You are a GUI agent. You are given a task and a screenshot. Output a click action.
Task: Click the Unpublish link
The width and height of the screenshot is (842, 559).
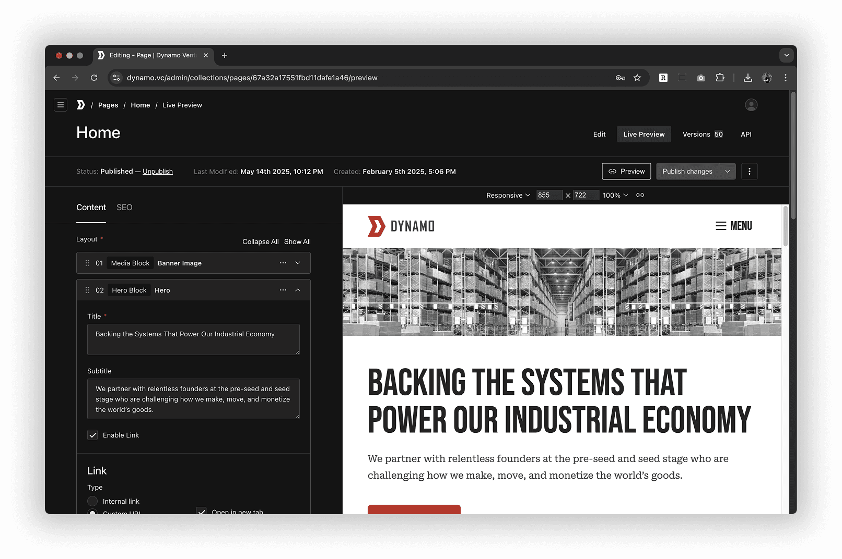158,171
